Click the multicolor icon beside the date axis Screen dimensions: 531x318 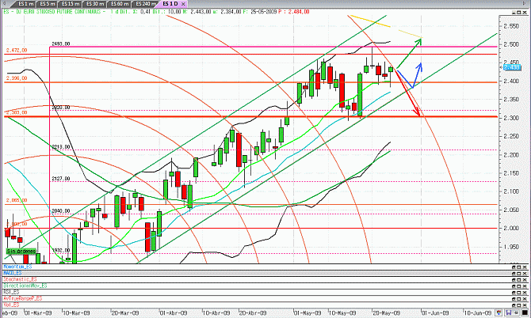[x=499, y=312]
